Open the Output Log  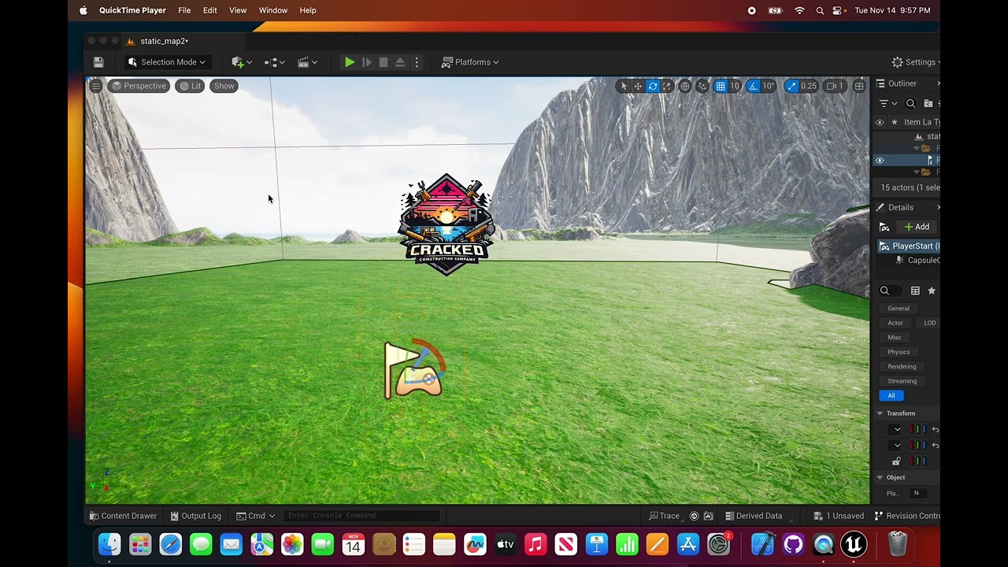(196, 516)
